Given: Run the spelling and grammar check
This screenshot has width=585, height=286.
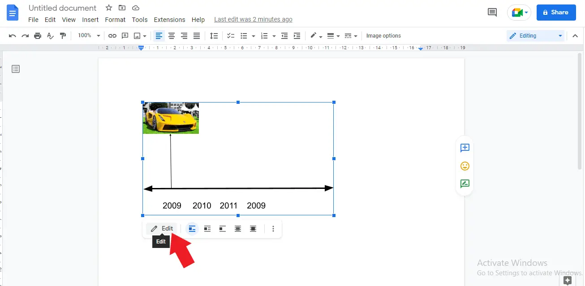Looking at the screenshot, I should pyautogui.click(x=50, y=35).
